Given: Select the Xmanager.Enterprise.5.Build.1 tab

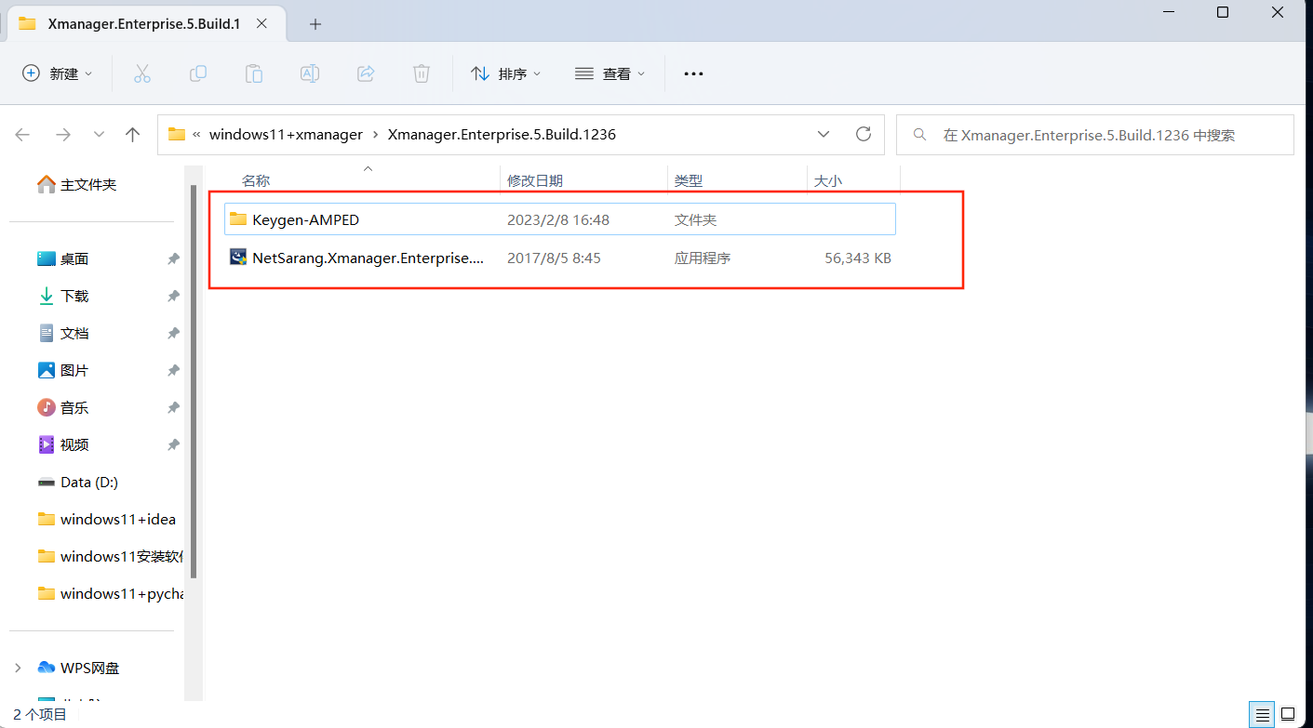Looking at the screenshot, I should pos(144,24).
